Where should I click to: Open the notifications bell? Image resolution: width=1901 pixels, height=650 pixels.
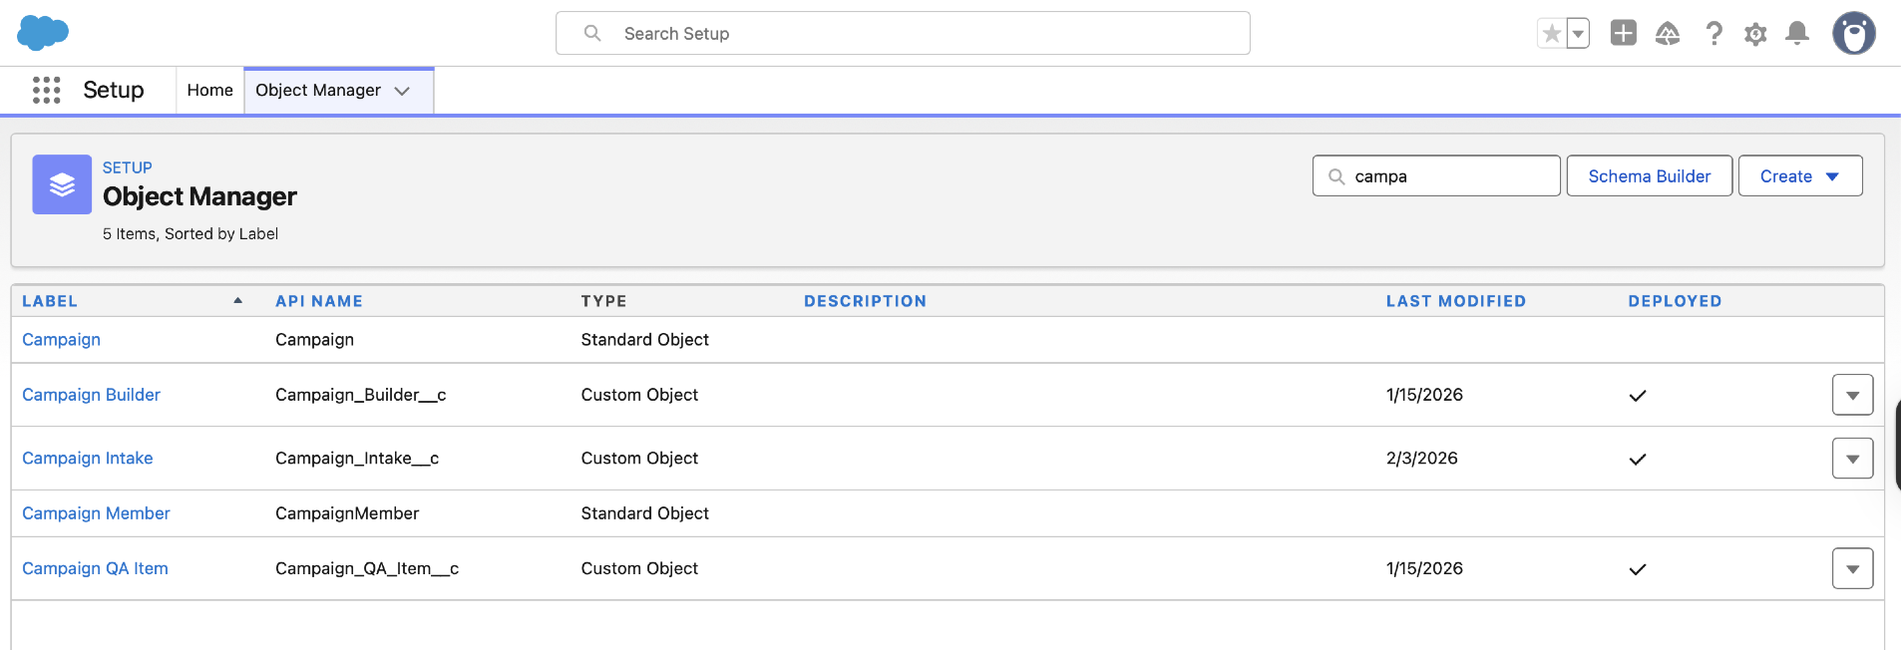[1797, 34]
